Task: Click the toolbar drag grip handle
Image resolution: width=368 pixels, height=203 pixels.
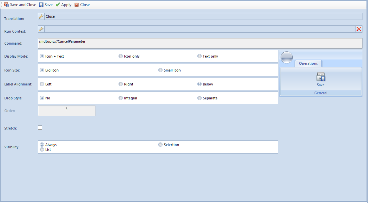Action: point(2,5)
